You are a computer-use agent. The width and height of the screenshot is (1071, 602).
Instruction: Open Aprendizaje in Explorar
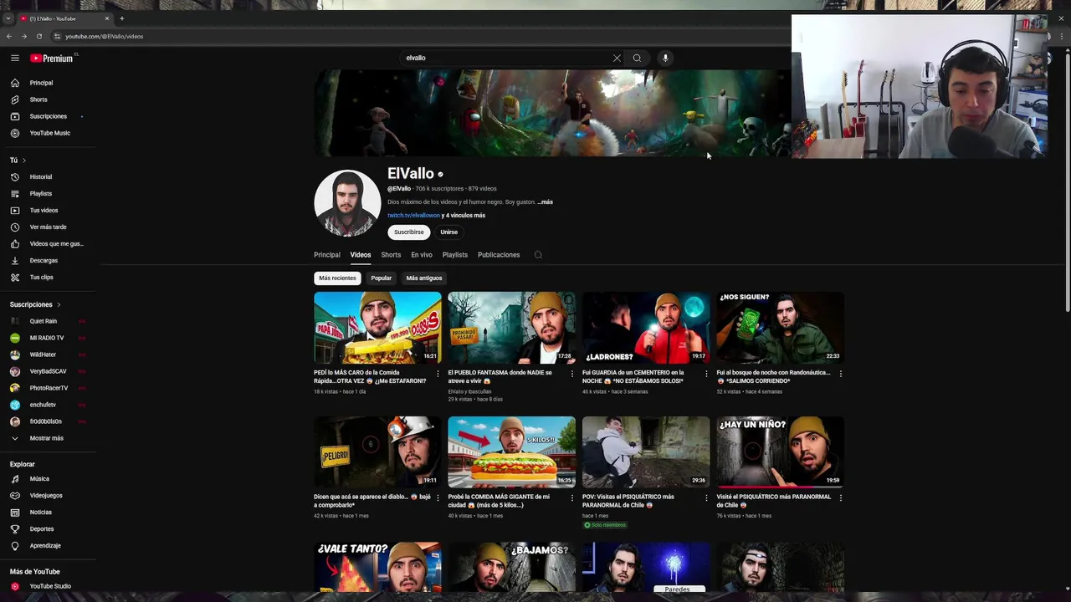tap(45, 546)
